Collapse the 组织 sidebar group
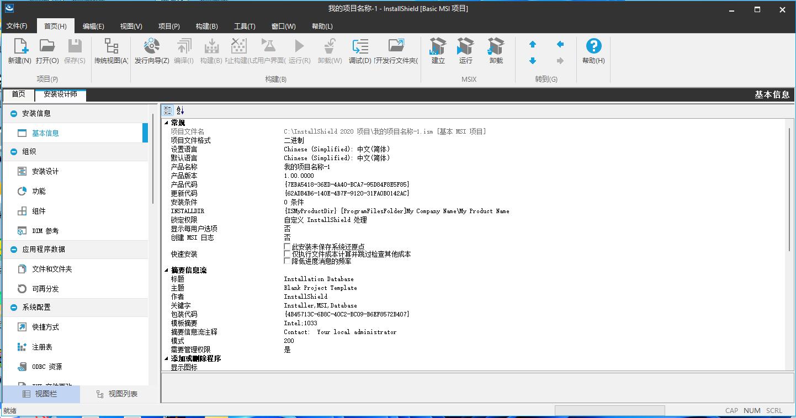 (x=14, y=151)
